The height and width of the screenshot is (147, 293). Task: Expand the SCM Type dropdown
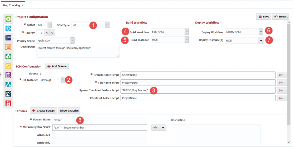click(x=107, y=25)
